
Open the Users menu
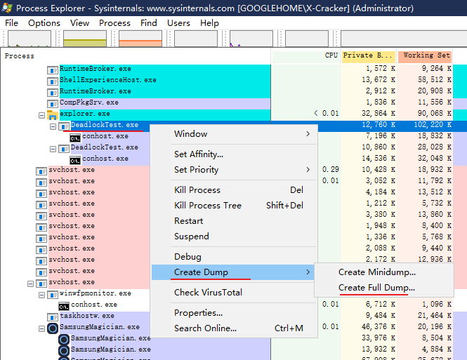click(x=178, y=23)
